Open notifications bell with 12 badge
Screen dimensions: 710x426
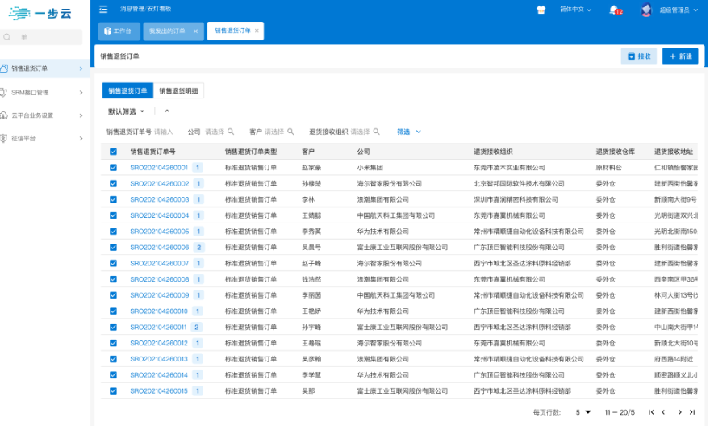tap(616, 10)
